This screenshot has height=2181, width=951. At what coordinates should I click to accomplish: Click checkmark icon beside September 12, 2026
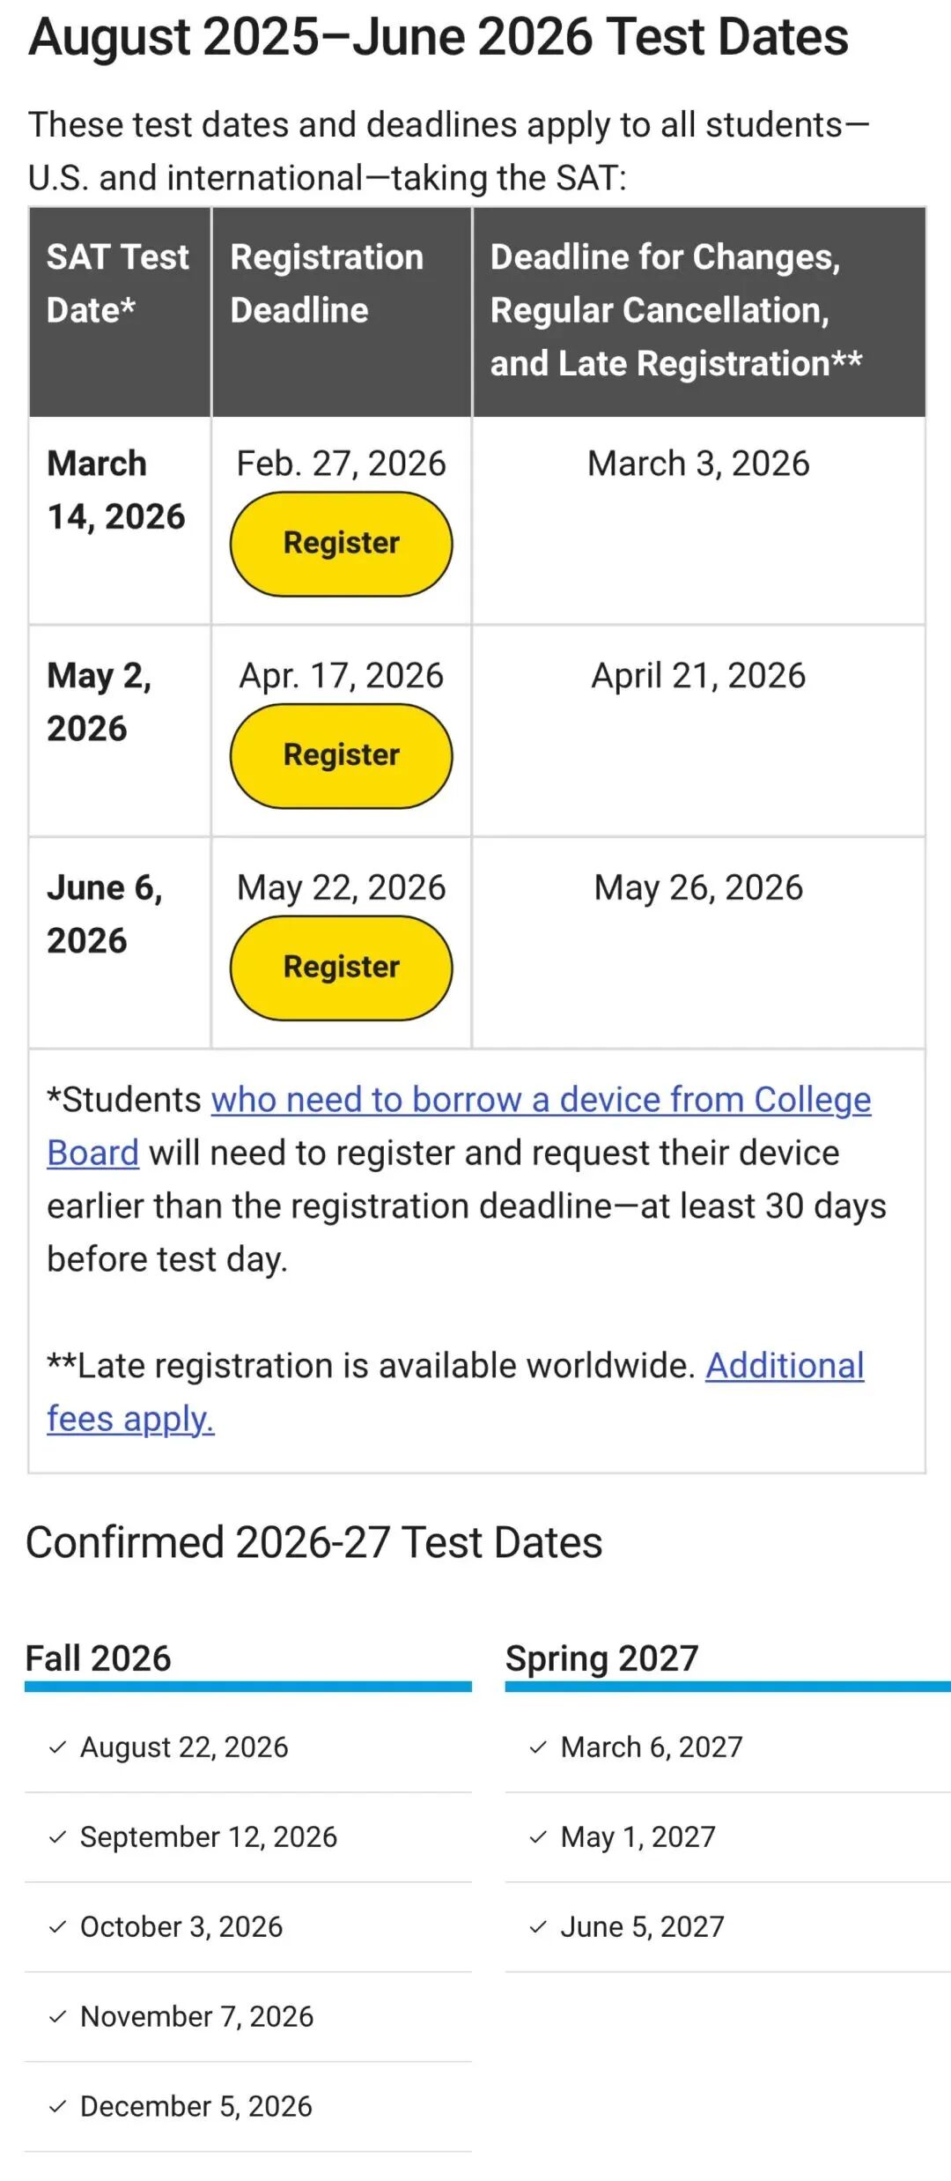[58, 1837]
